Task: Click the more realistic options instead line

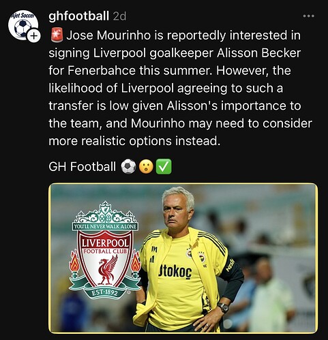Action: coord(134,141)
